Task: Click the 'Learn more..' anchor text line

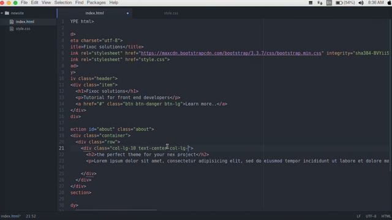Action: [151, 104]
